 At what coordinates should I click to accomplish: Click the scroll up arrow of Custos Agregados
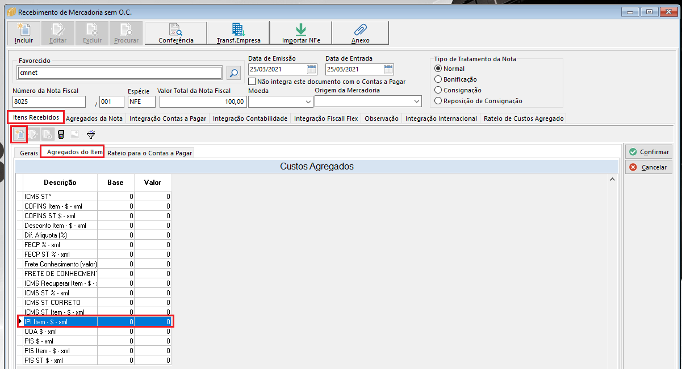pyautogui.click(x=612, y=179)
